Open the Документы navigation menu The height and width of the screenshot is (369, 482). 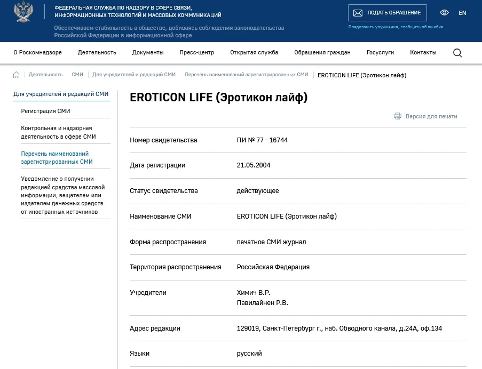point(148,52)
